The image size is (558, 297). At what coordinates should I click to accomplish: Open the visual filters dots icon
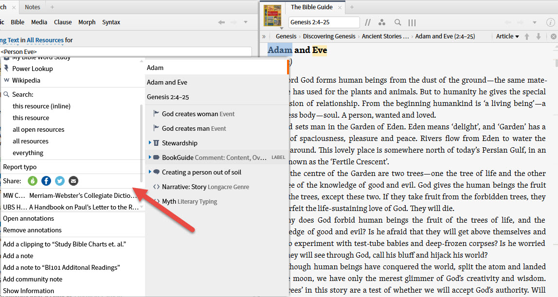tap(382, 22)
